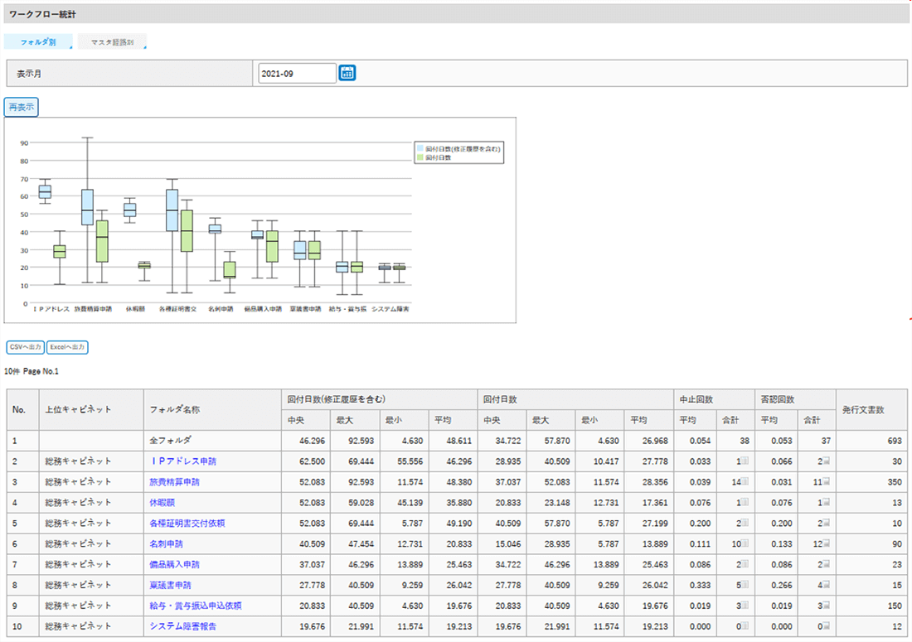This screenshot has width=912, height=642.
Task: Open the 稟議書申請 folder link
Action: 170,585
